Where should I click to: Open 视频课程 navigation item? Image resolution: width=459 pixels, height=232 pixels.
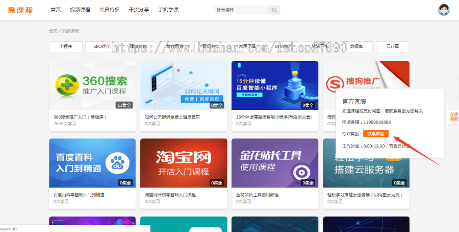pyautogui.click(x=80, y=10)
